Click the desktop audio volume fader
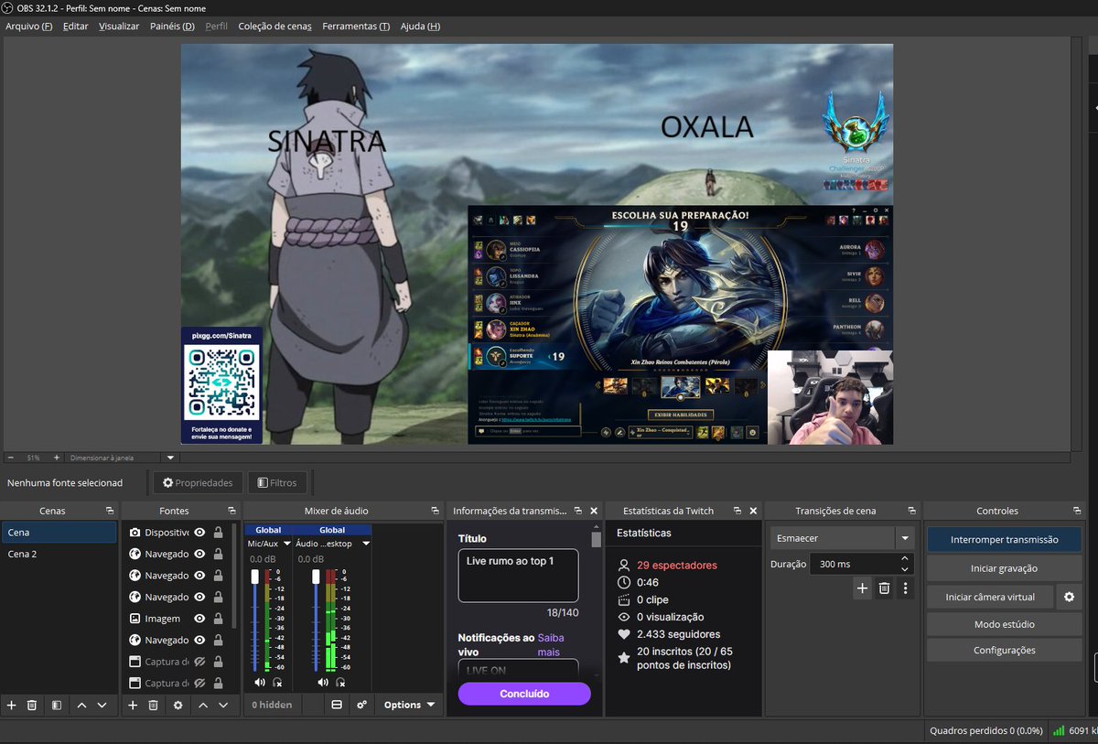Screen dimensions: 1098x744 [318, 575]
